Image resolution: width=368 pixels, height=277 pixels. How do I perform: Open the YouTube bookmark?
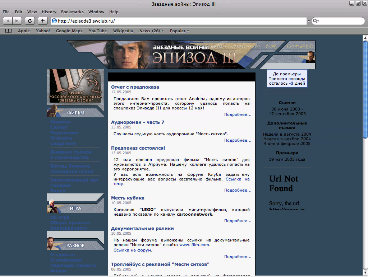(x=98, y=31)
